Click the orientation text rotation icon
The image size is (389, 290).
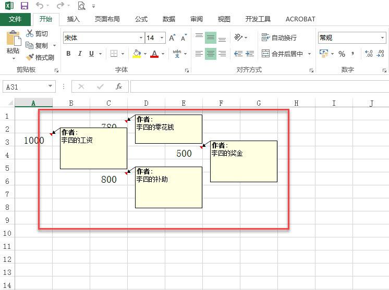point(238,37)
